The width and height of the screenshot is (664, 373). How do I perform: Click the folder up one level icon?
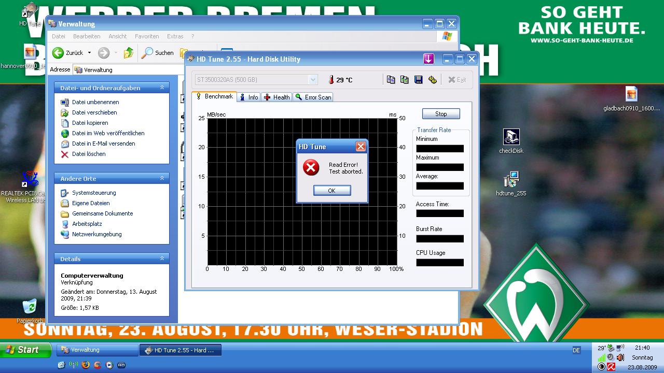pos(129,52)
